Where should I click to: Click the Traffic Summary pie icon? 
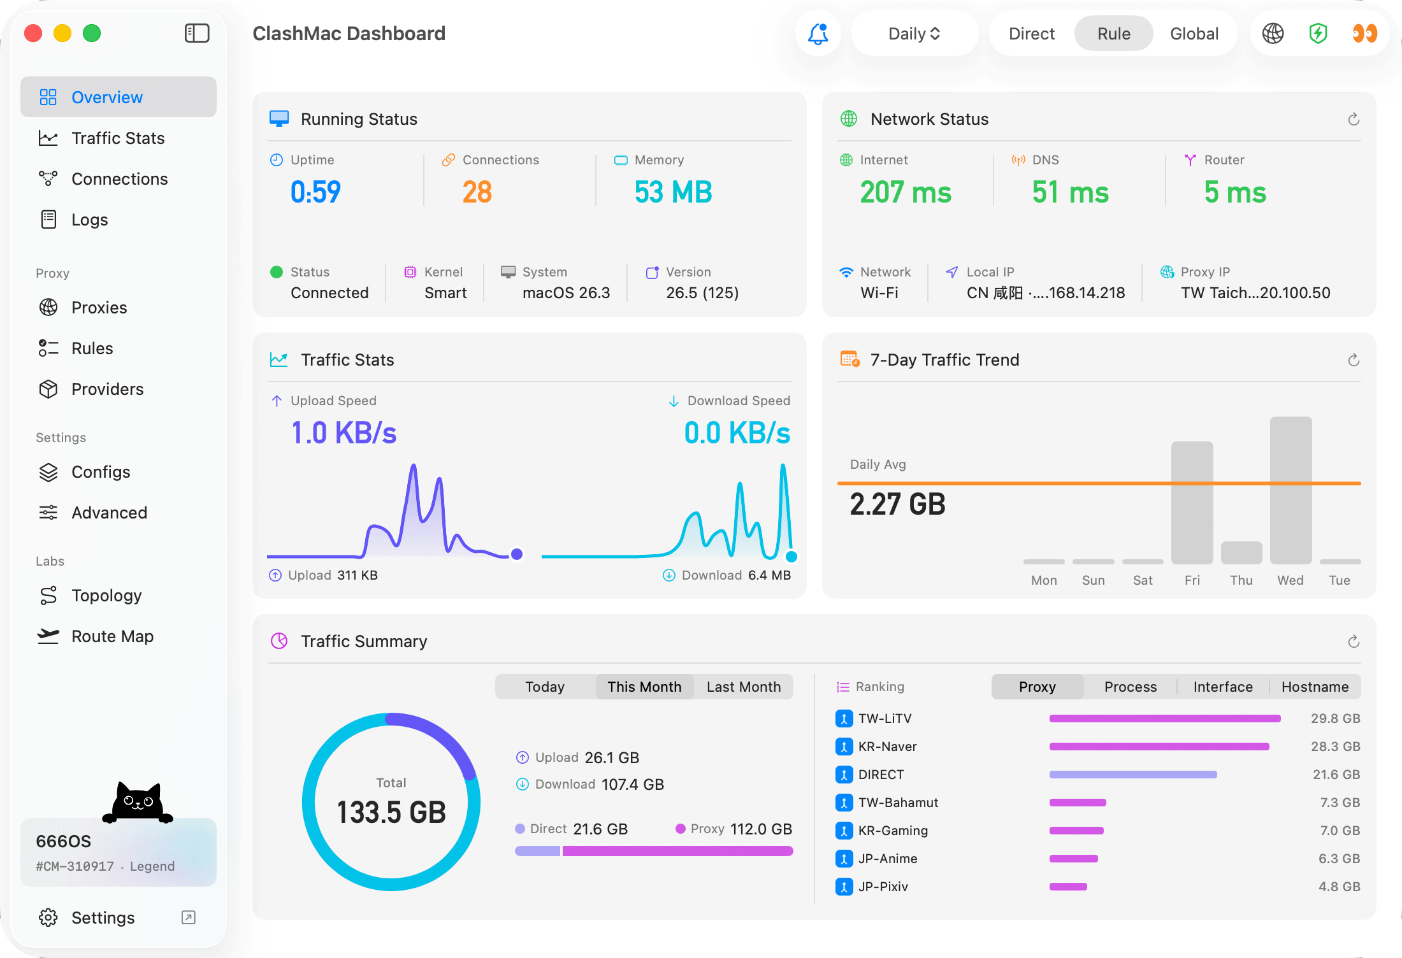[279, 641]
